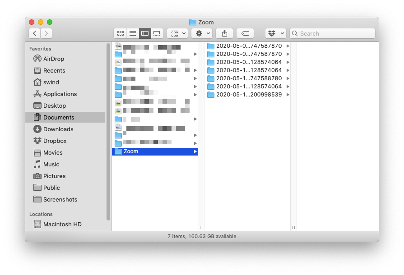This screenshot has height=275, width=404.
Task: Switch to gallery view mode
Action: (x=157, y=33)
